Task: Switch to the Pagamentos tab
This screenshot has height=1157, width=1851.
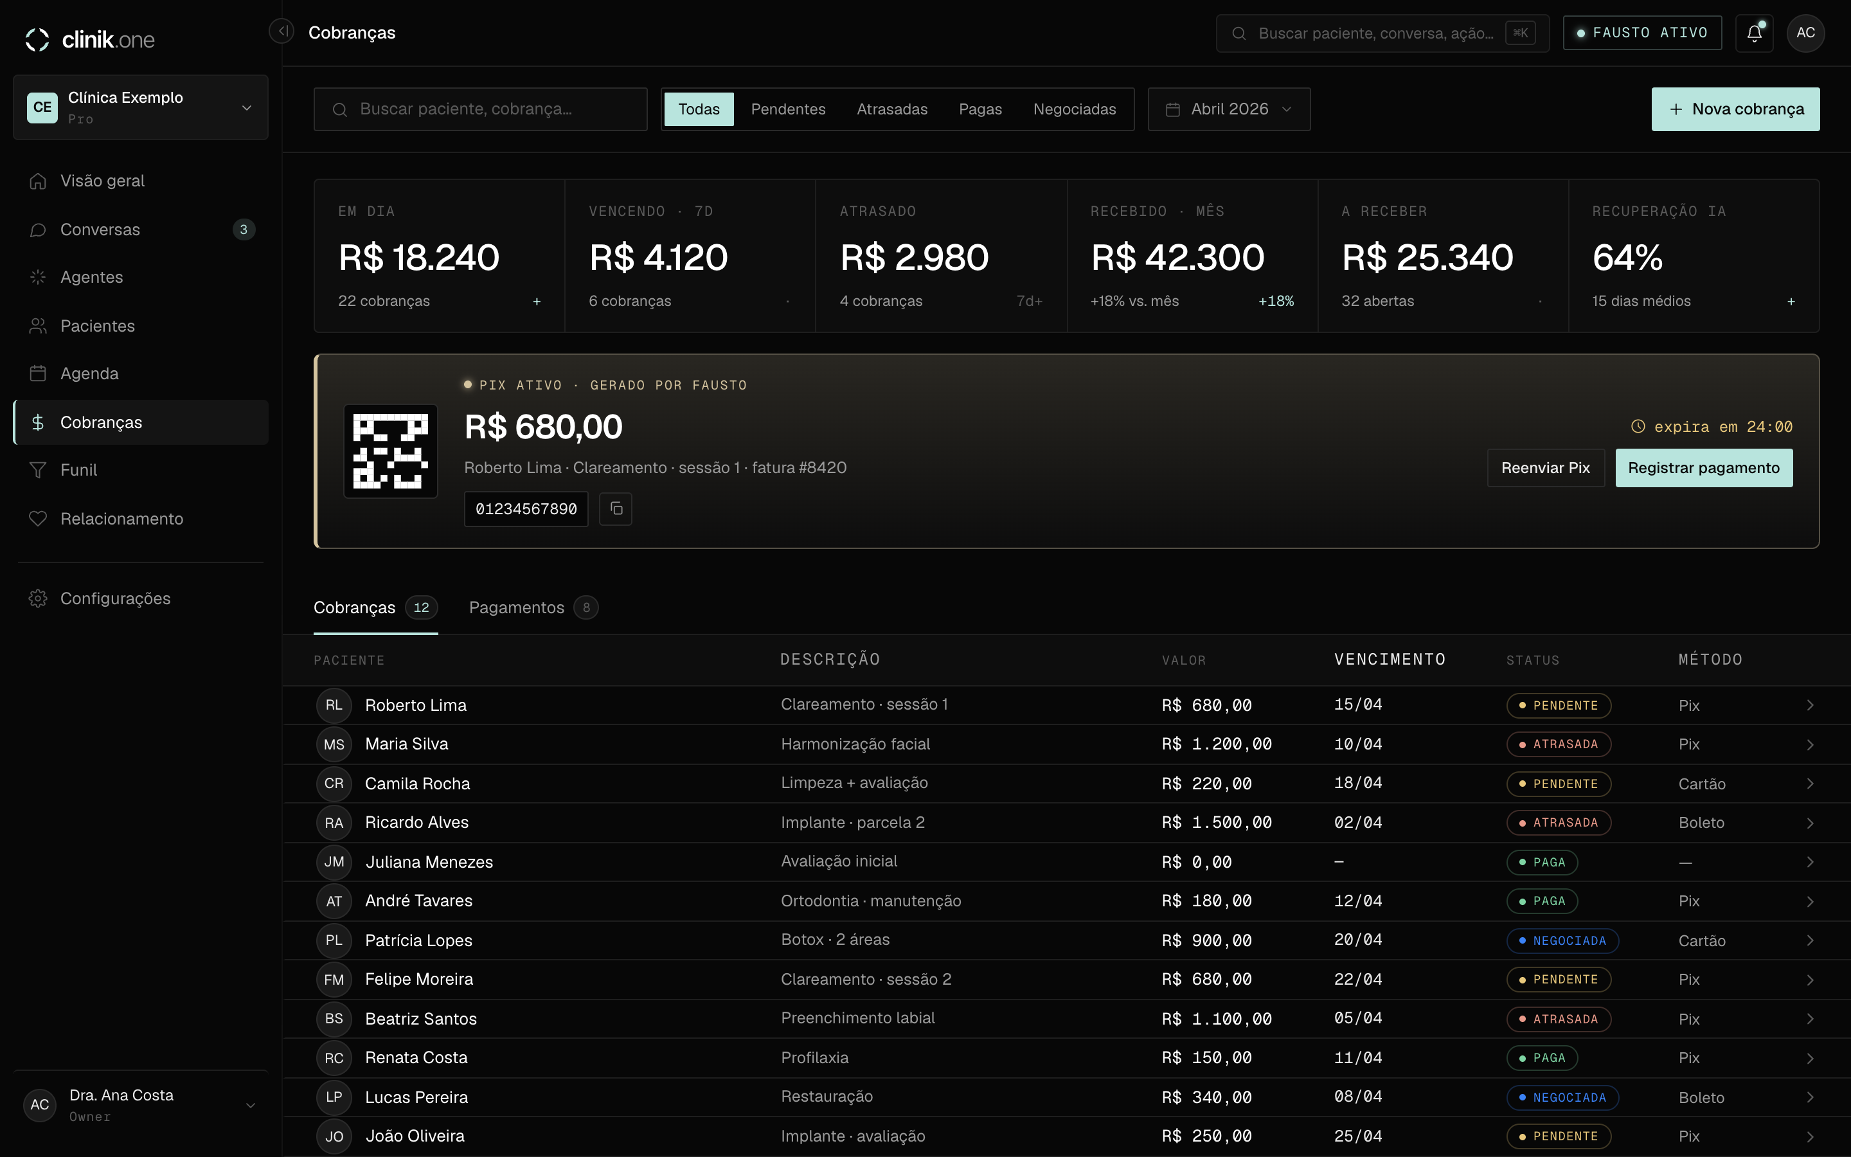Action: (533, 607)
